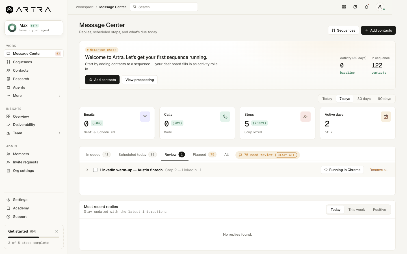Expand the More sidebar section
This screenshot has width=407, height=254.
pyautogui.click(x=34, y=96)
